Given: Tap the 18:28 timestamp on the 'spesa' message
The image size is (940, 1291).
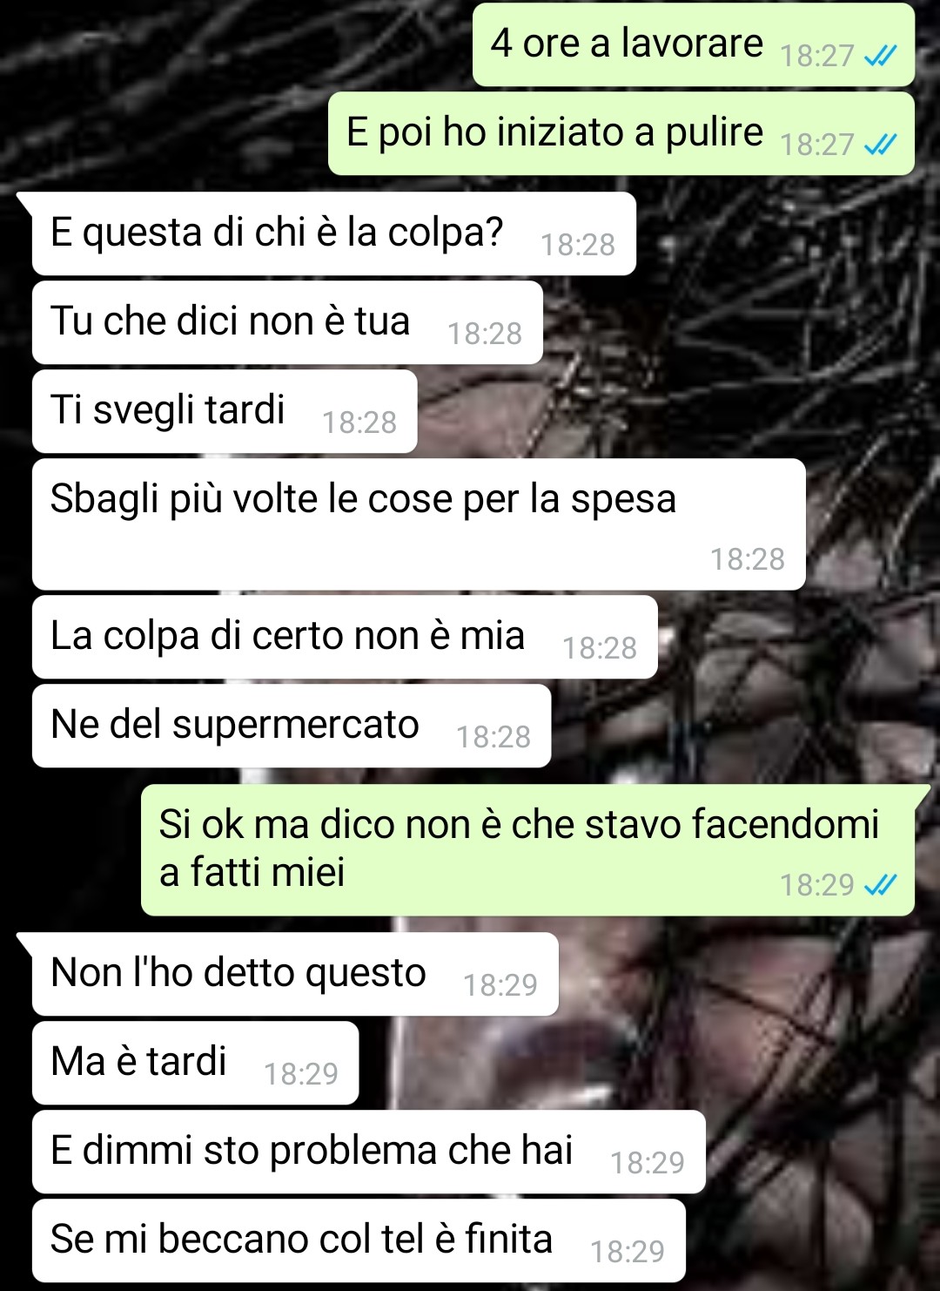Looking at the screenshot, I should [748, 559].
